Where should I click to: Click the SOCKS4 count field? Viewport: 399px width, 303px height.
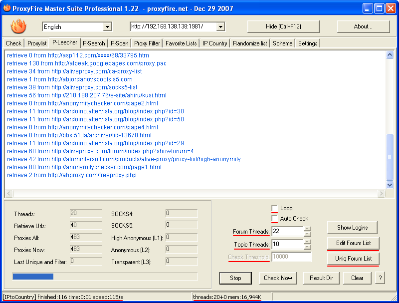tap(182, 213)
